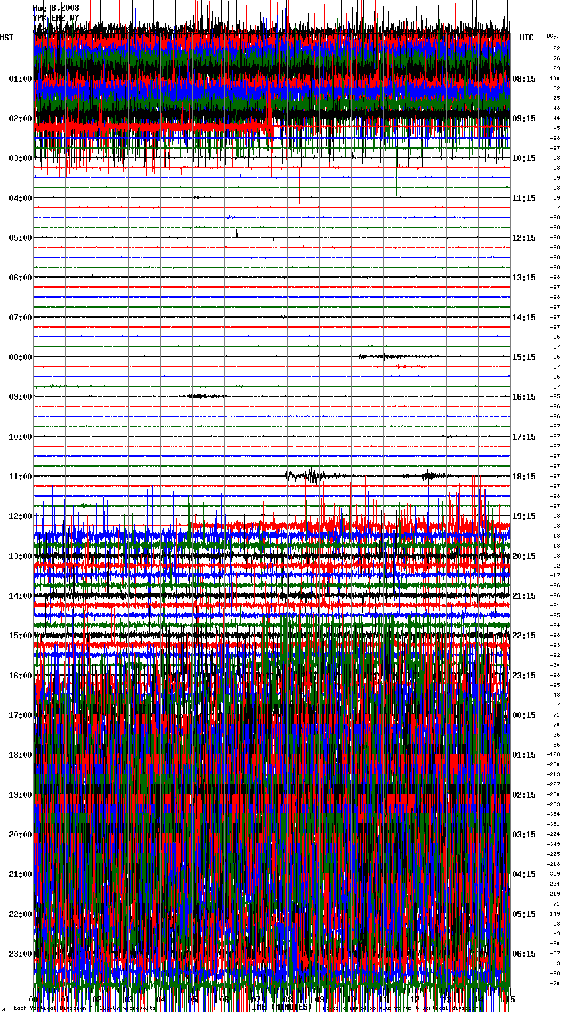This screenshot has height=1017, width=563.
Task: Select the station label YPK EHZ WY
Action: click(56, 18)
